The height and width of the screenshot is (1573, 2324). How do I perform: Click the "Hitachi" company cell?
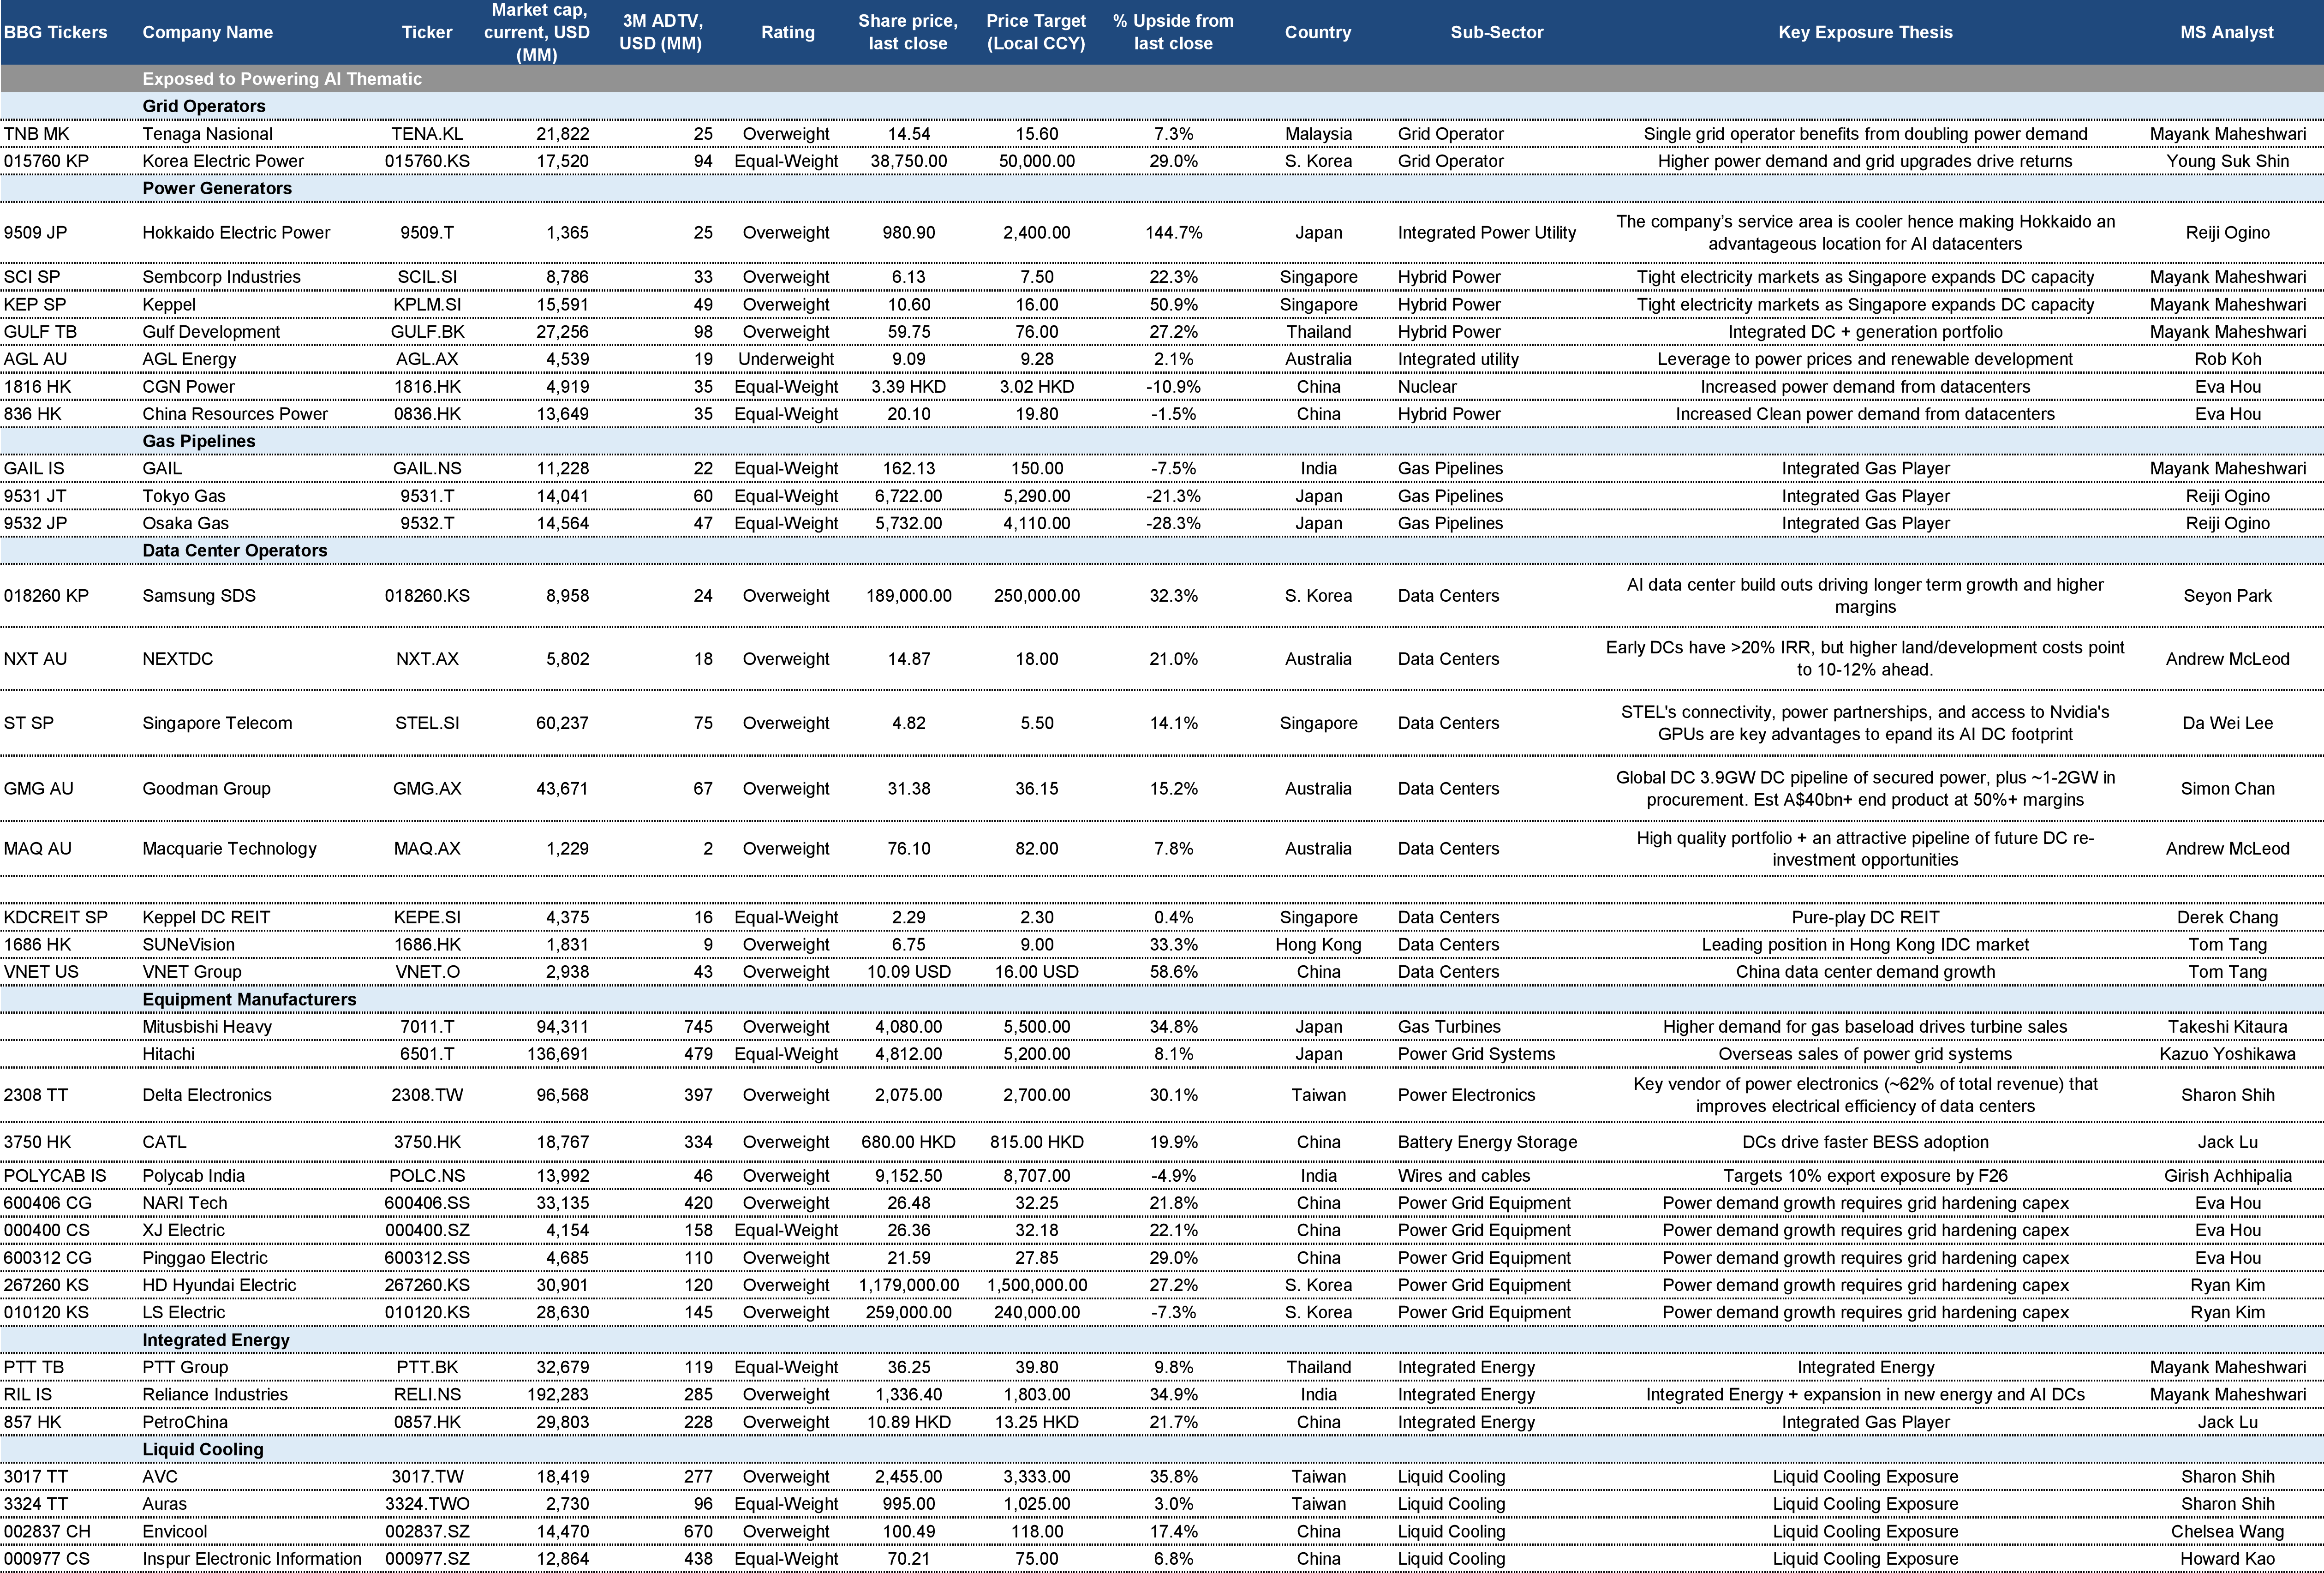point(168,1054)
